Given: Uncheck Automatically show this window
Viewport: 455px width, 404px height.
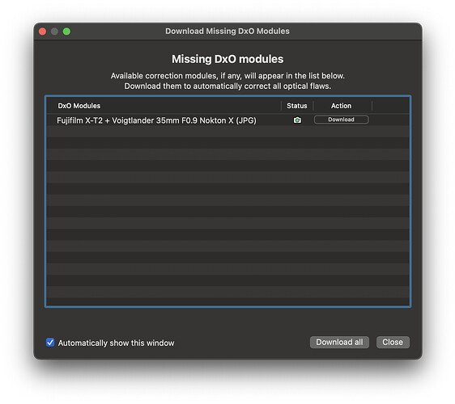Looking at the screenshot, I should [x=50, y=343].
